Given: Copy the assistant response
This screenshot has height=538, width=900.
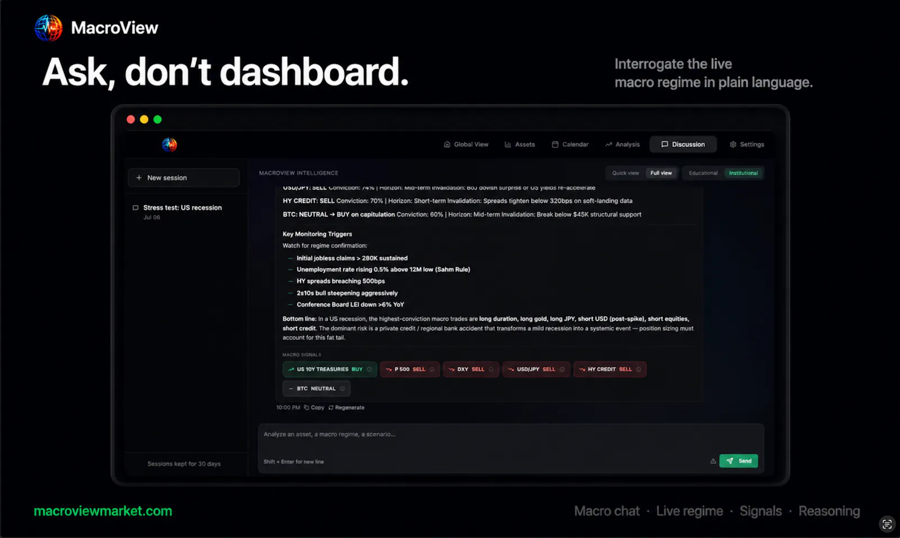Looking at the screenshot, I should 314,408.
